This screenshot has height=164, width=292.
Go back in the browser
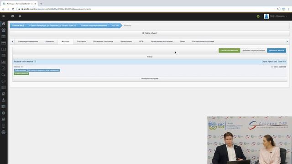3,9
